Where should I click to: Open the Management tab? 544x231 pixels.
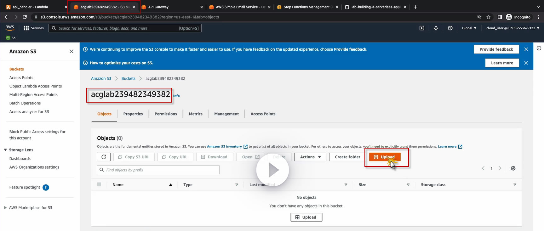(226, 114)
